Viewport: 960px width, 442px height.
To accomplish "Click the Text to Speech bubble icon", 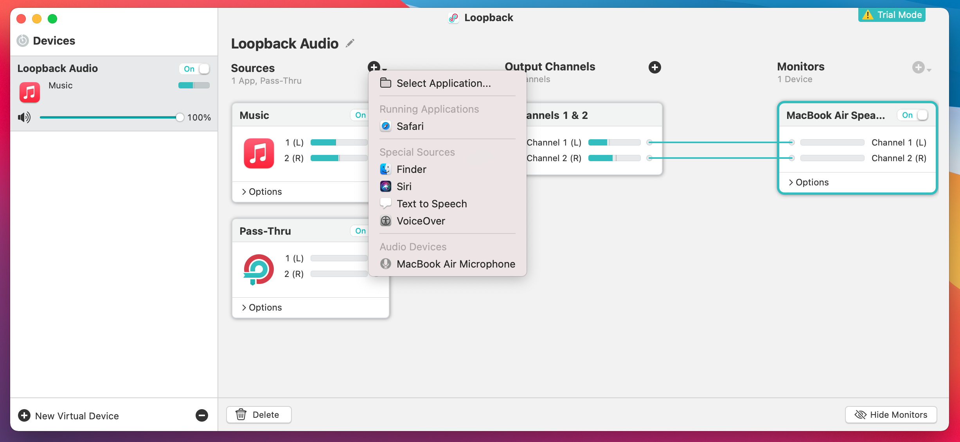I will pos(386,203).
